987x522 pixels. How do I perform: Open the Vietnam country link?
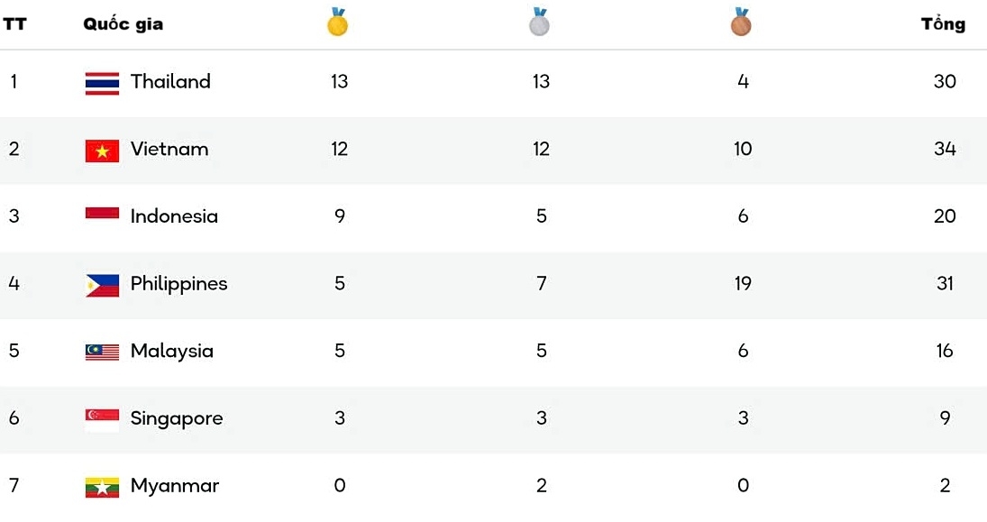click(x=169, y=149)
